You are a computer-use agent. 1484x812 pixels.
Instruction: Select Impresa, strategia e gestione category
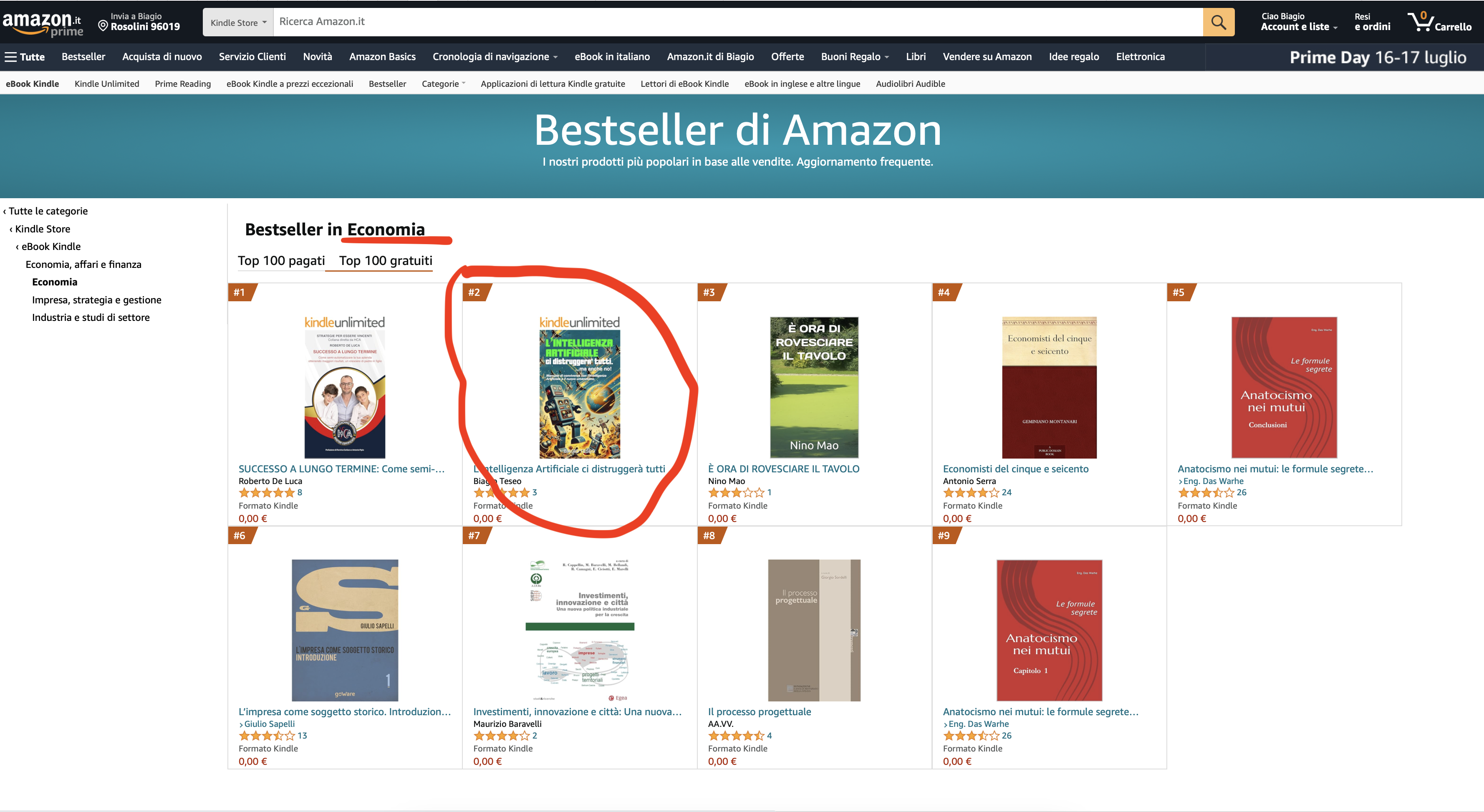97,300
